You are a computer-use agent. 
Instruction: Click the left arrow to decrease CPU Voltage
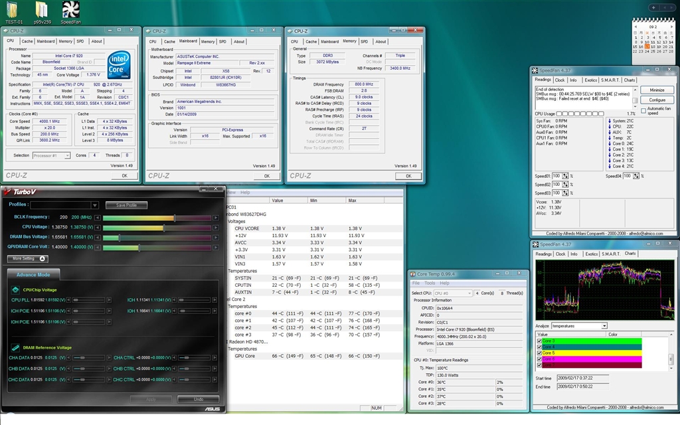point(98,227)
